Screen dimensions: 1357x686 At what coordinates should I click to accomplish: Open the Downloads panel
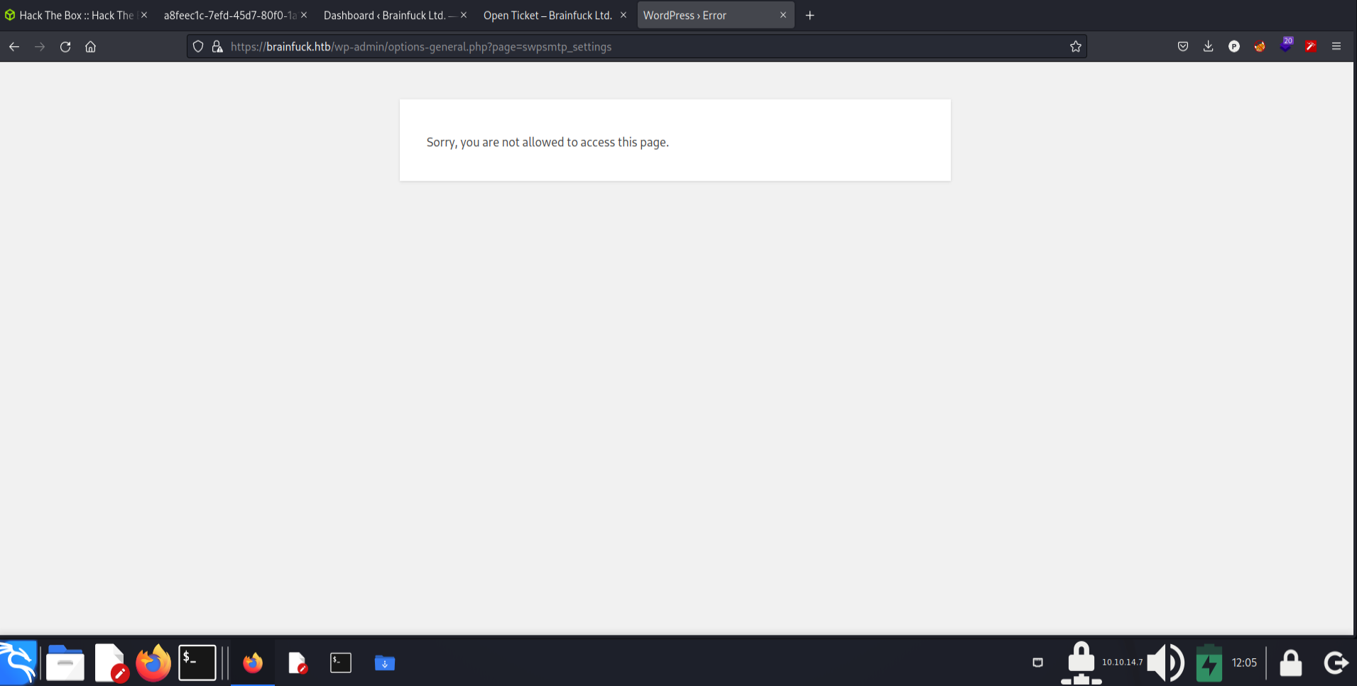1208,47
